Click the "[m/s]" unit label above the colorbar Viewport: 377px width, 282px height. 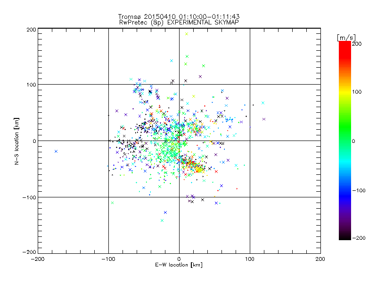346,38
